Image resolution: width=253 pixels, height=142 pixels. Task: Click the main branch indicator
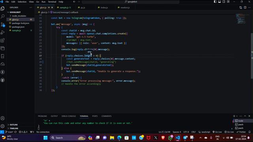(9, 132)
